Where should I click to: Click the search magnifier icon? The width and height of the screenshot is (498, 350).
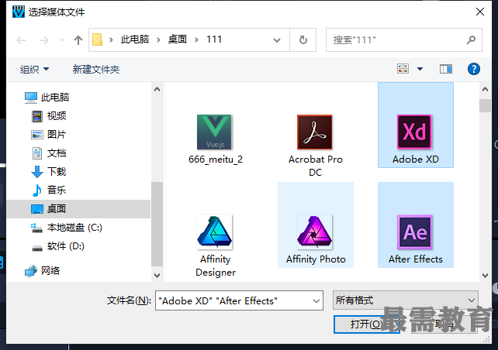[x=471, y=40]
